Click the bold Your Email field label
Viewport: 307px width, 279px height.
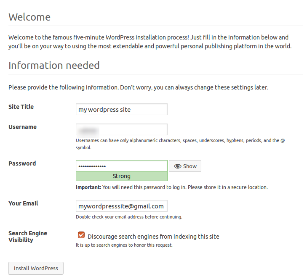point(23,203)
